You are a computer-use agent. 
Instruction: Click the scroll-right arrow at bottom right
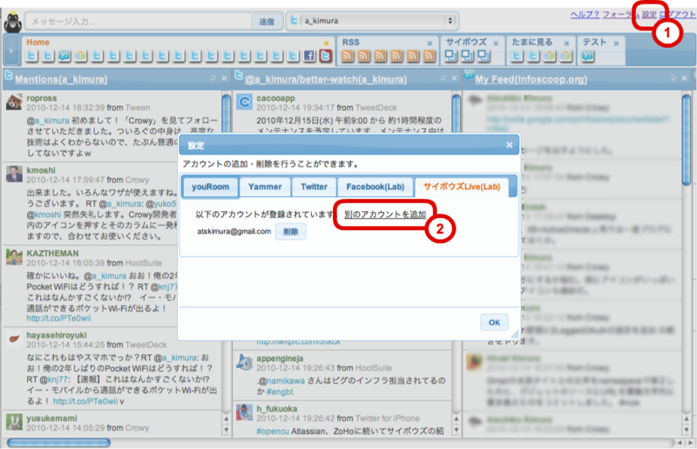click(690, 442)
